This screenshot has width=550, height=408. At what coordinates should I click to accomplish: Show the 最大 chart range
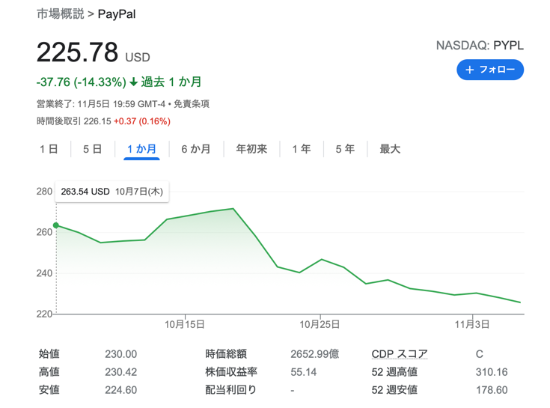(390, 149)
